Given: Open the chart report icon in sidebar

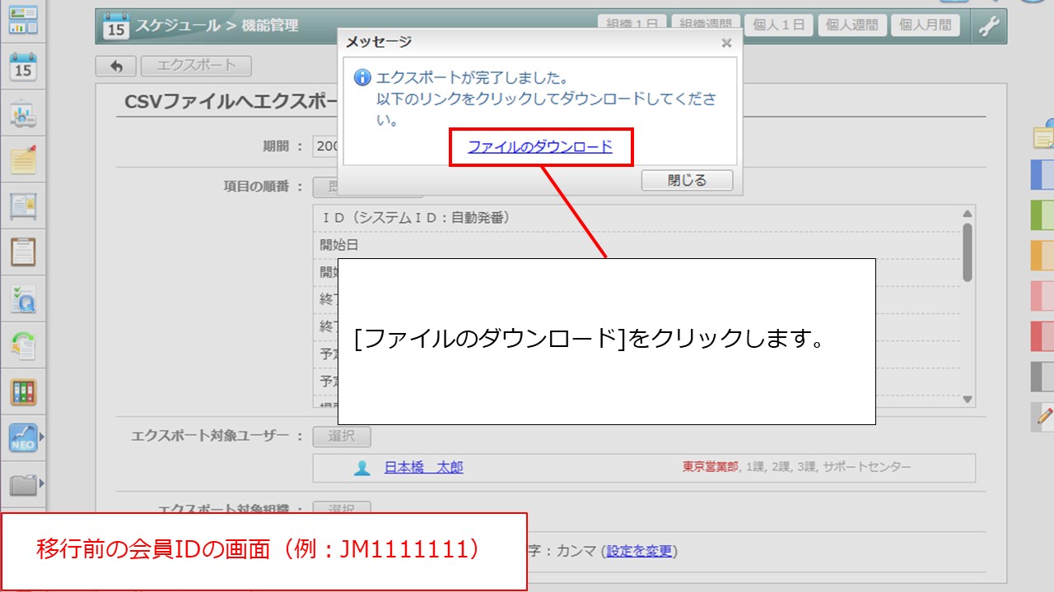Looking at the screenshot, I should pyautogui.click(x=23, y=115).
